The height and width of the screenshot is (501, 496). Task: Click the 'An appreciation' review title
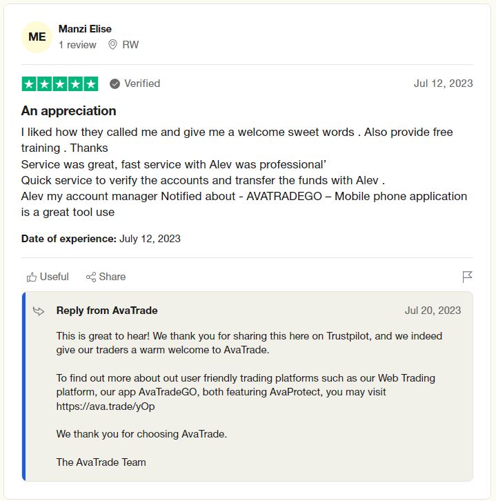click(x=69, y=111)
